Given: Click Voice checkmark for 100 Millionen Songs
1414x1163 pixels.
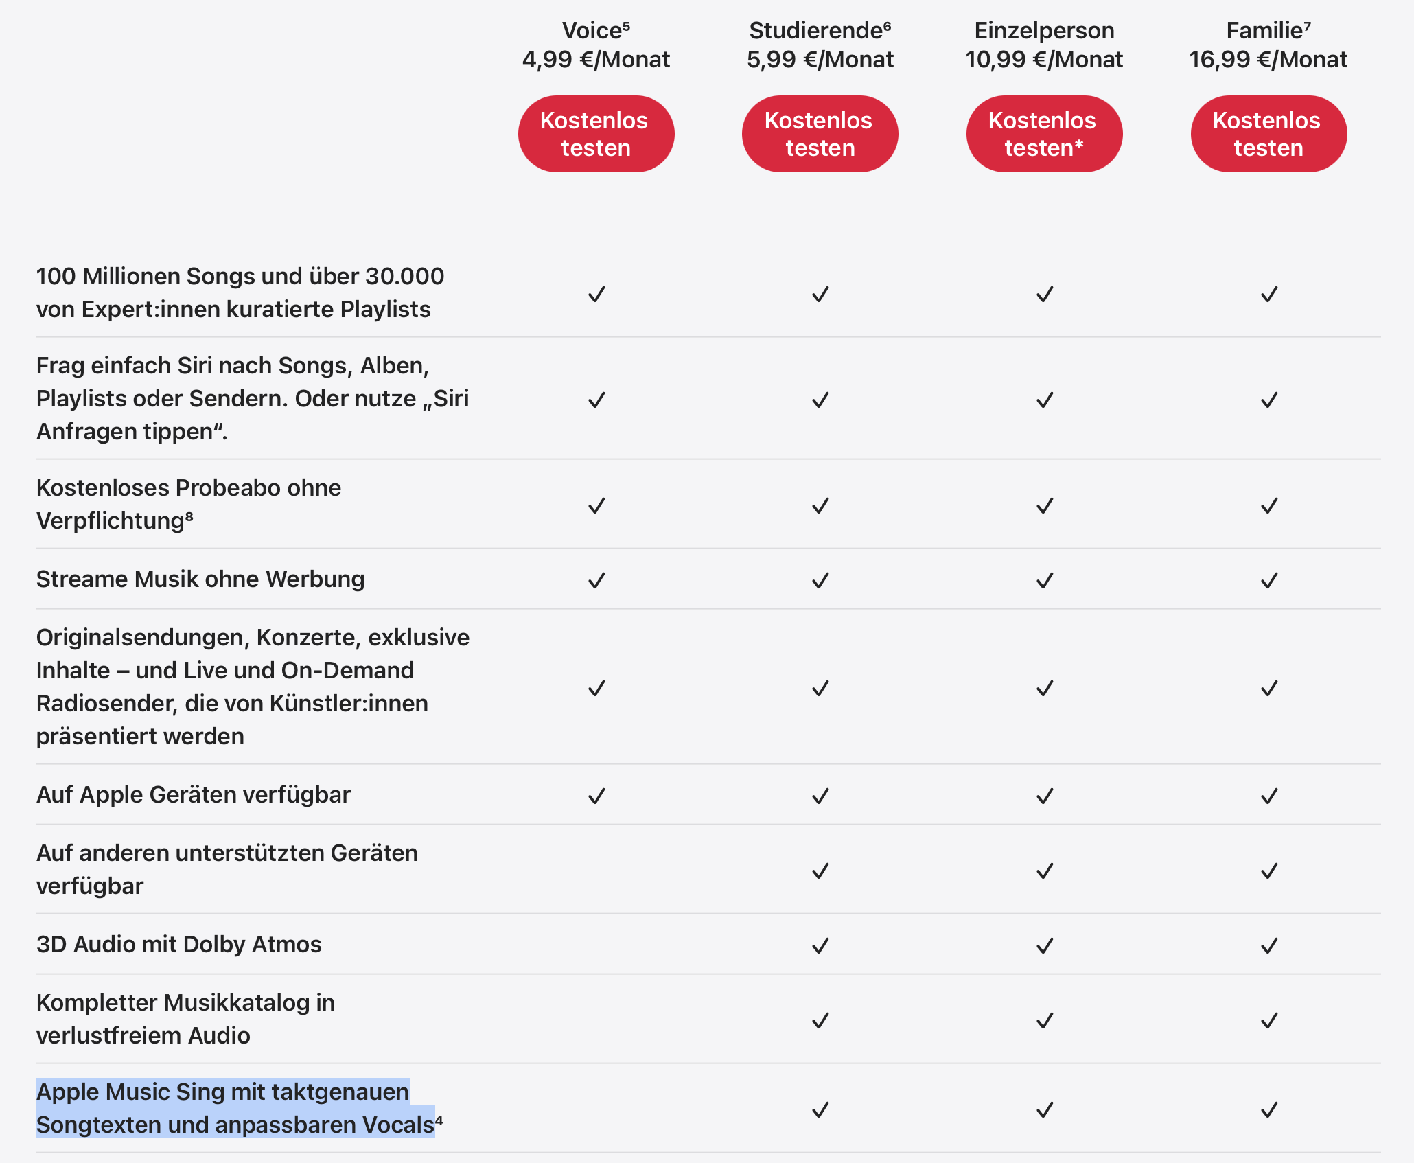Looking at the screenshot, I should (x=596, y=295).
